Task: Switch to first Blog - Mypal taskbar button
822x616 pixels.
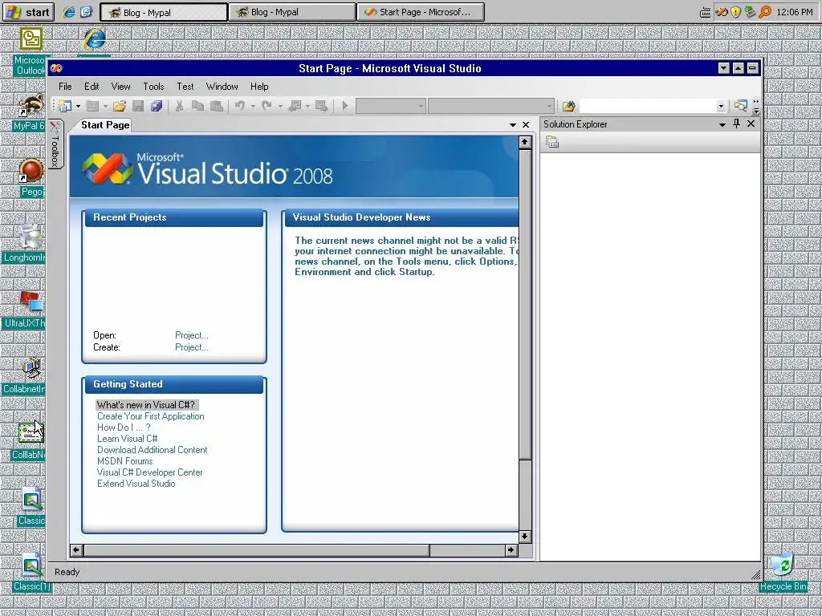Action: (x=164, y=12)
